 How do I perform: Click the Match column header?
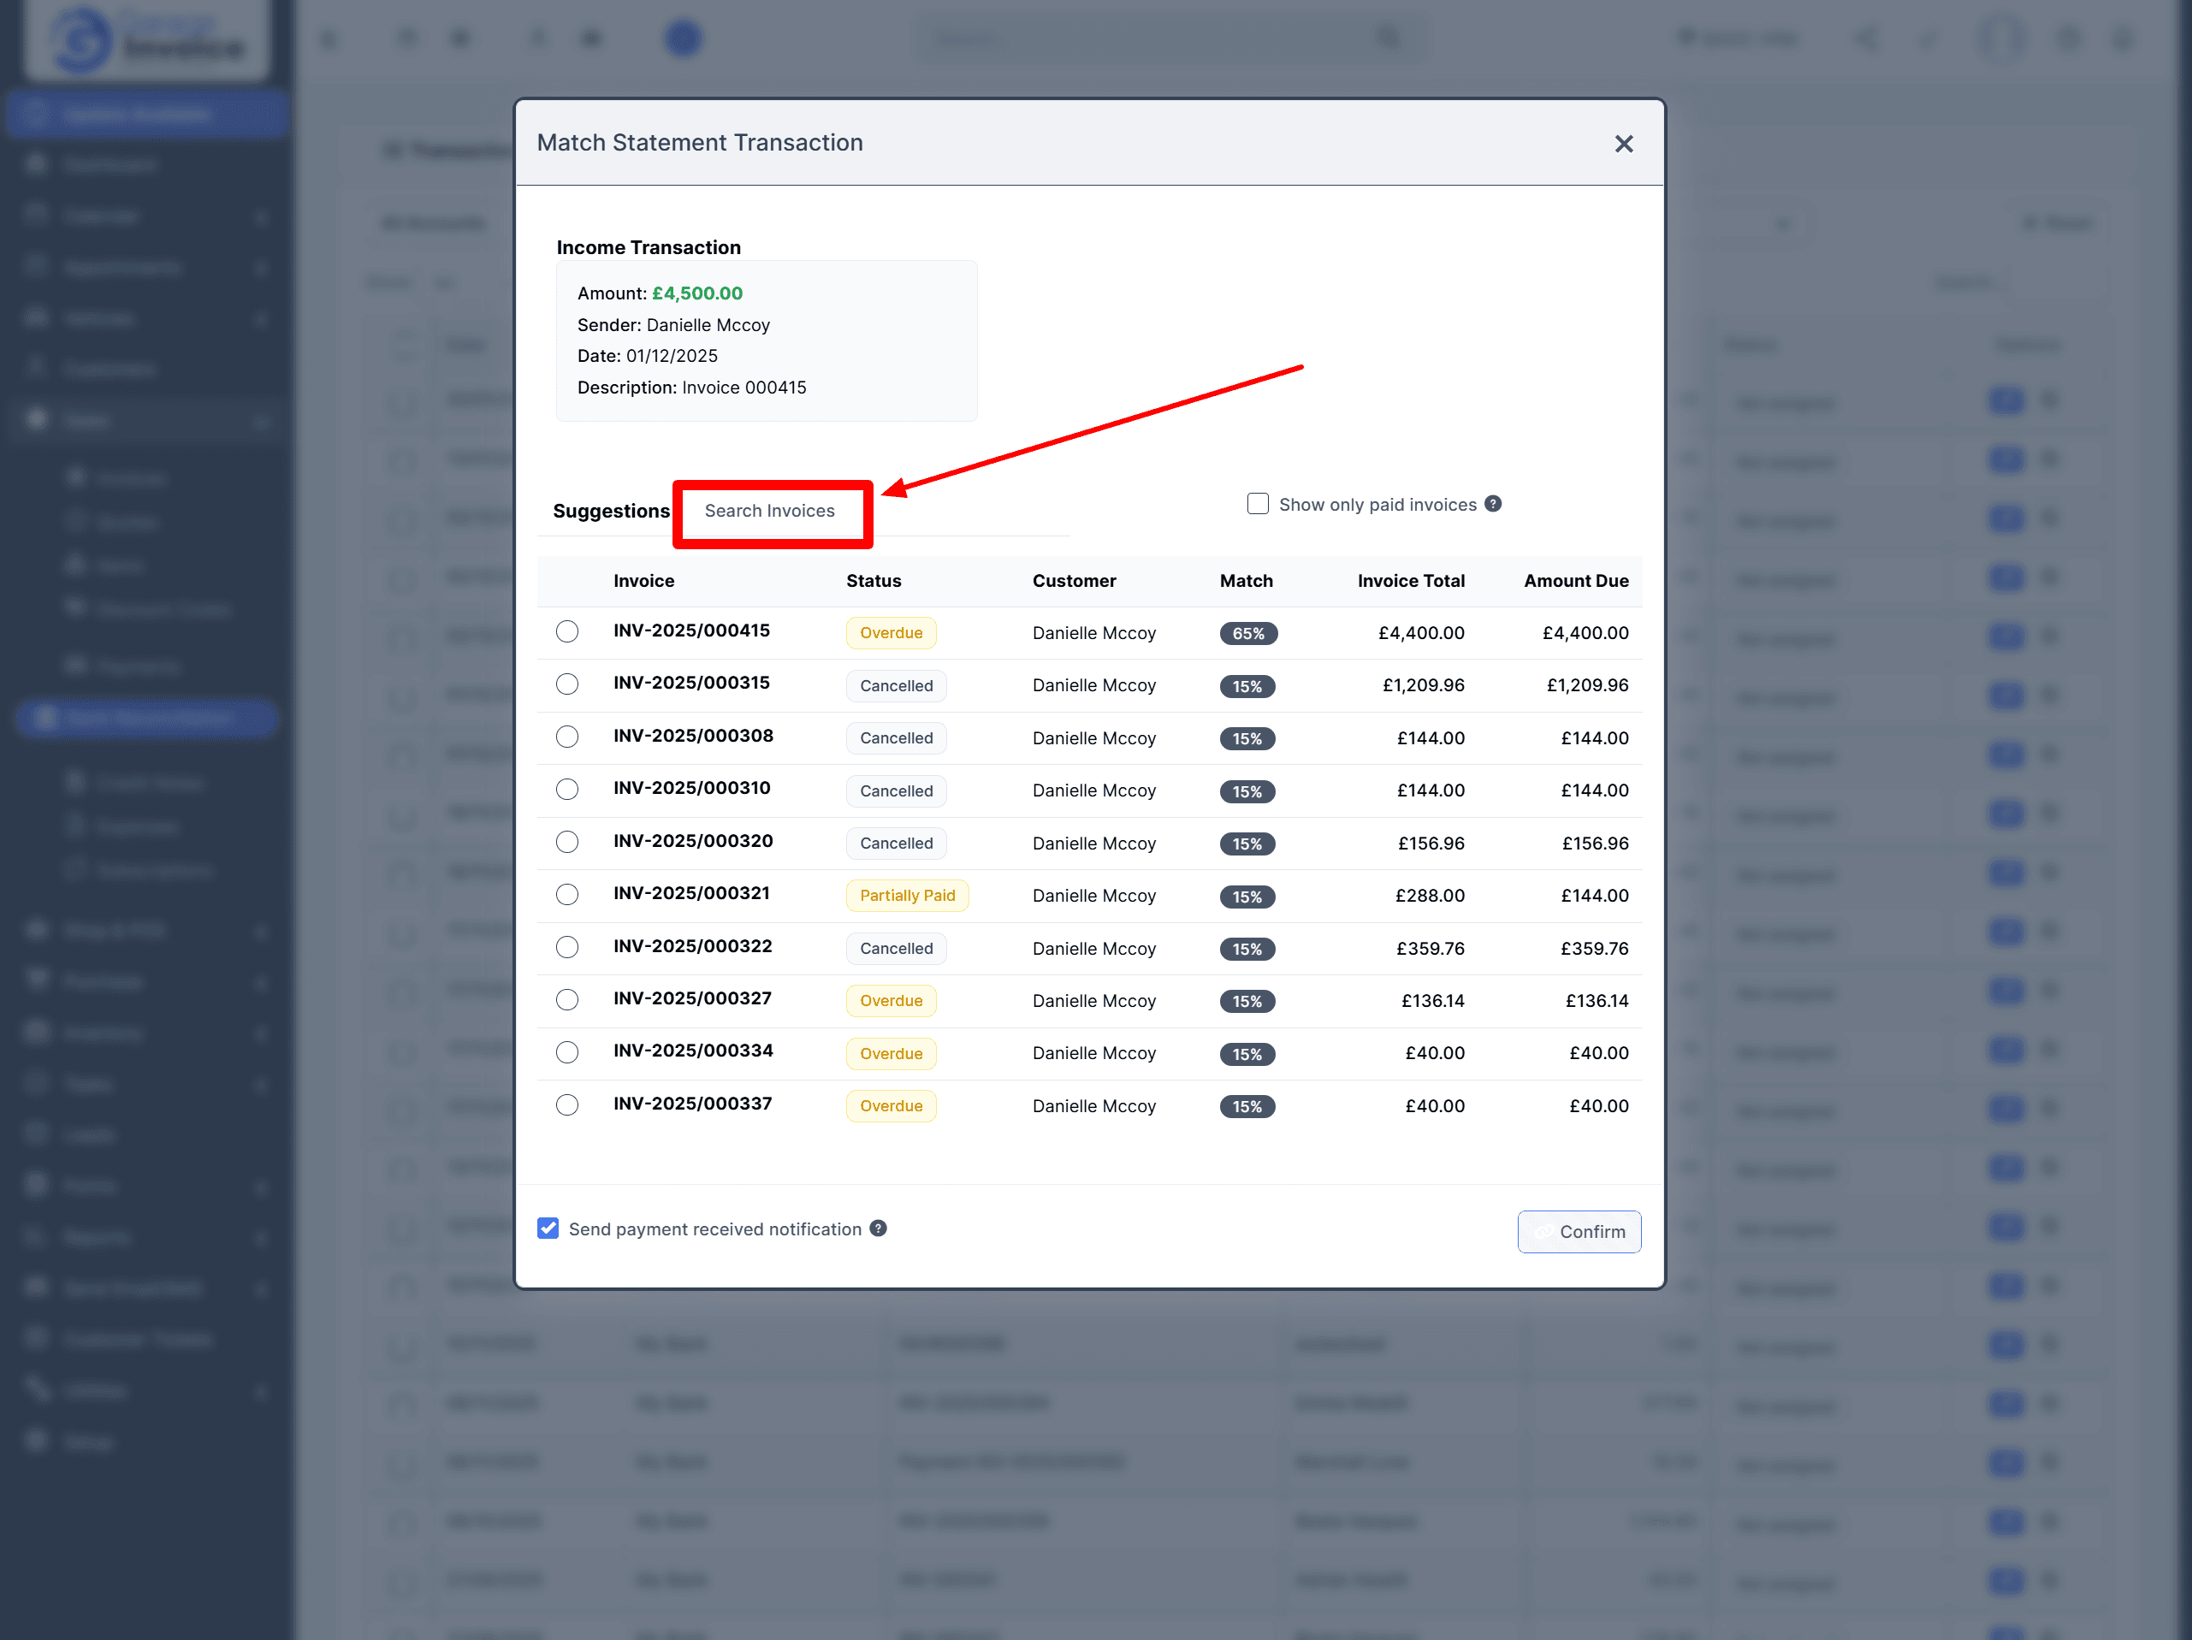tap(1246, 581)
